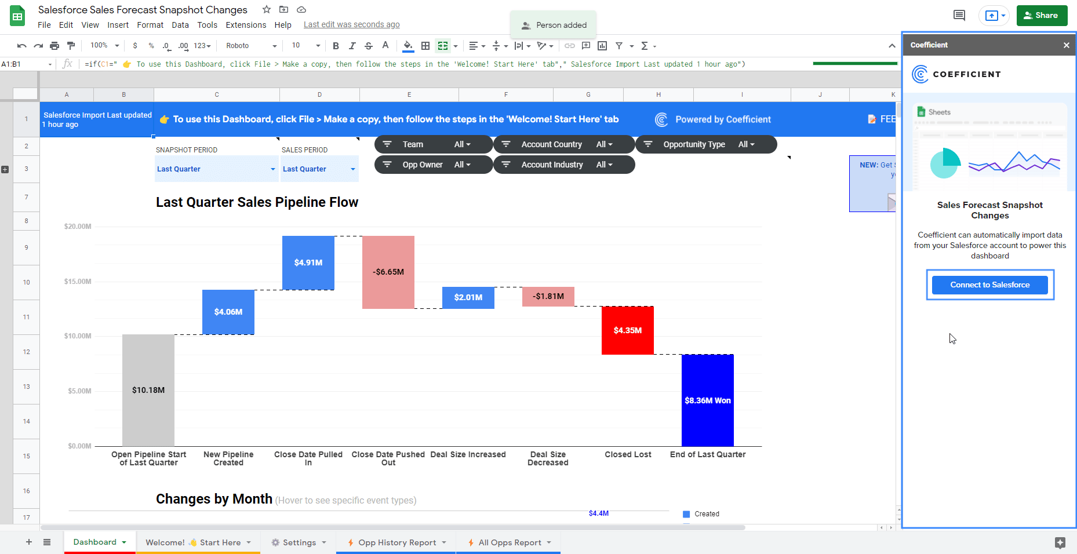
Task: Open the Snapshot Period 'Last Quarter' dropdown
Action: point(216,169)
